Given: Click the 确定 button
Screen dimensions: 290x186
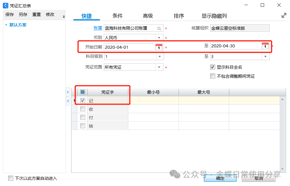Looking at the screenshot, I should tap(220, 178).
